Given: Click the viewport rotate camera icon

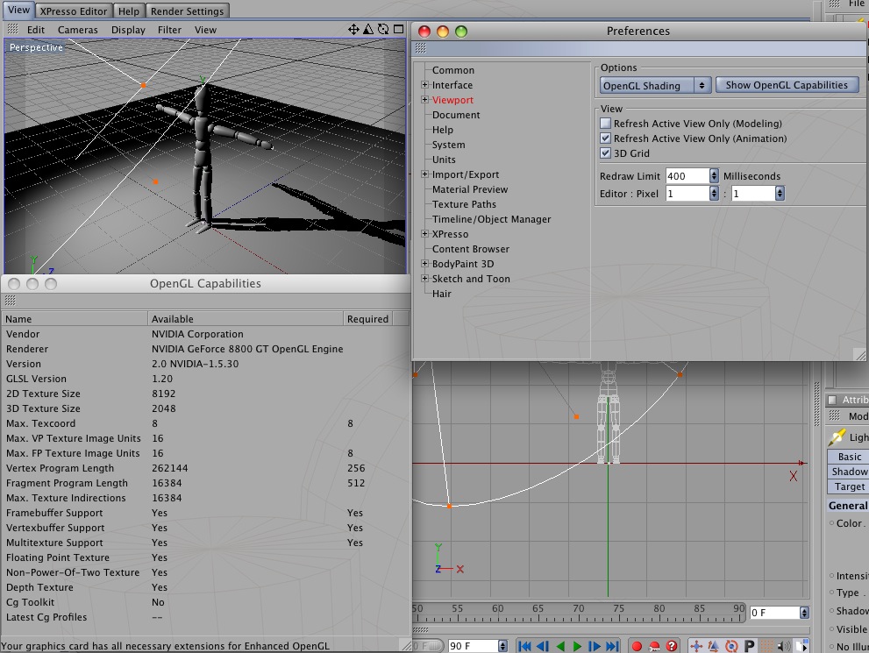Looking at the screenshot, I should coord(385,29).
